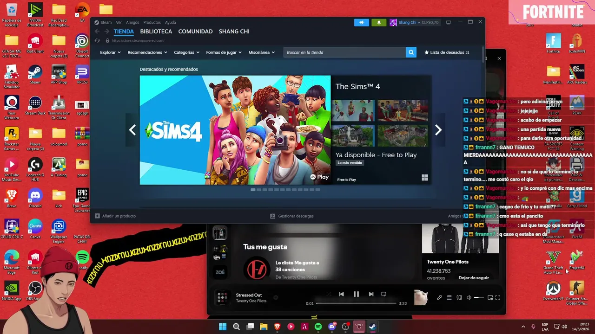This screenshot has height=334, width=595.
Task: Click the Steam announcements megaphone icon
Action: 361,22
